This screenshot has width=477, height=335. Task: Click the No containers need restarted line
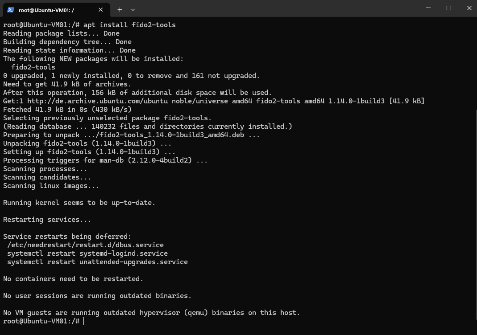(x=73, y=279)
